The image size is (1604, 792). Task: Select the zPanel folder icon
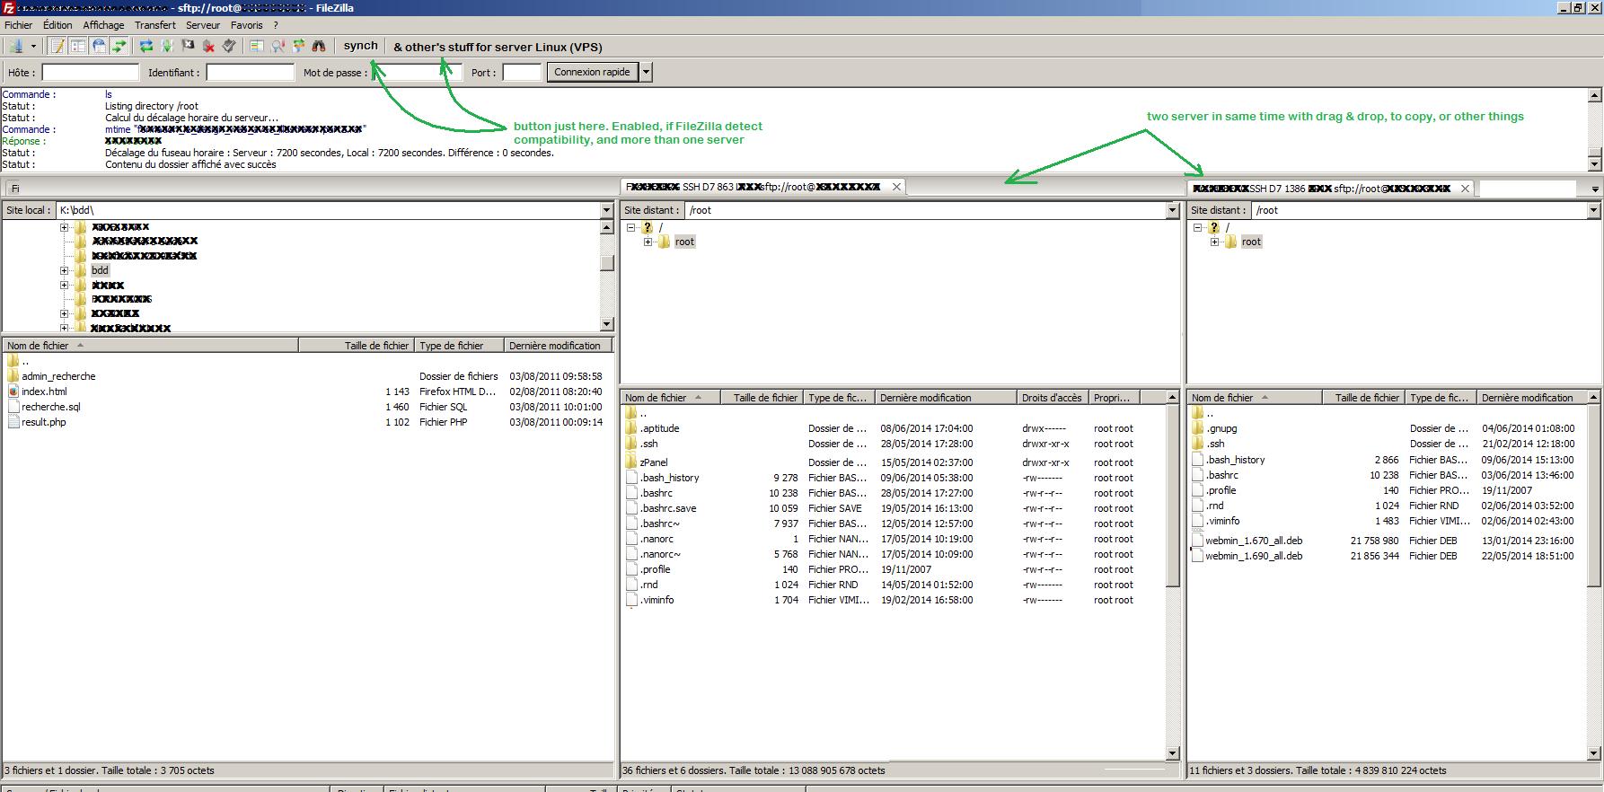pos(631,462)
